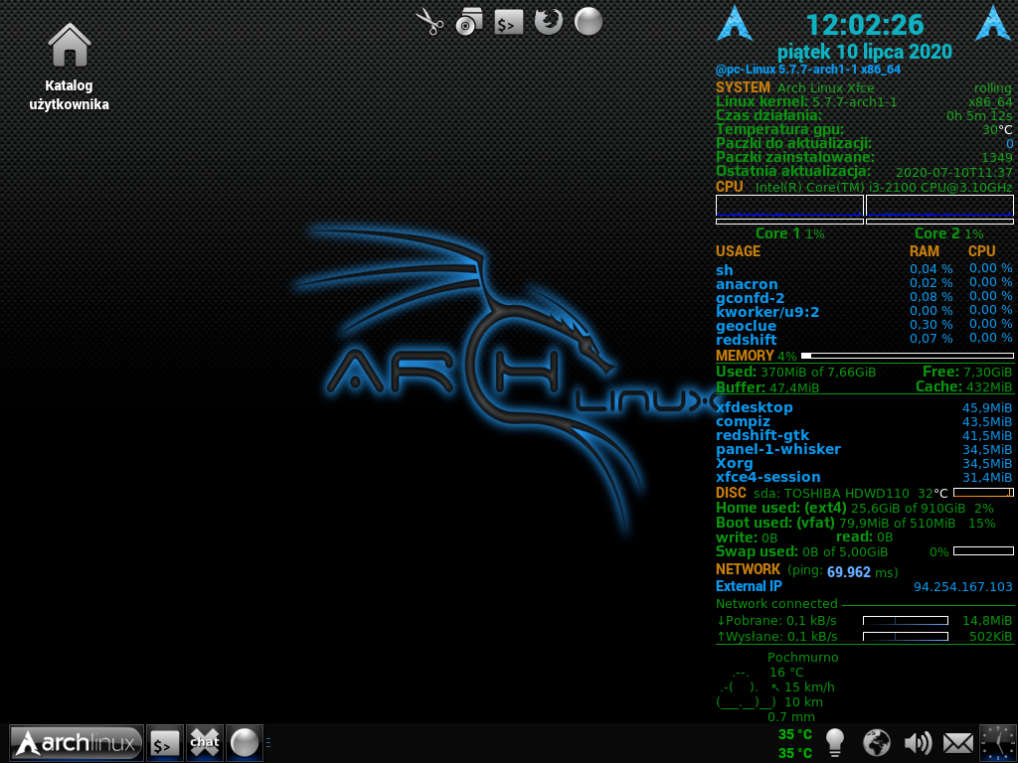
Task: Click the Core 2 CPU usage graph
Action: point(939,206)
